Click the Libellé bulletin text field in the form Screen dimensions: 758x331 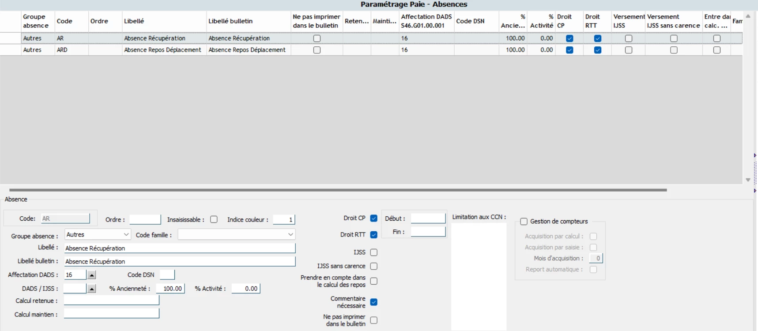180,261
